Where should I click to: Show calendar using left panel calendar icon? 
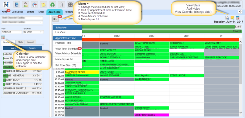point(3,37)
